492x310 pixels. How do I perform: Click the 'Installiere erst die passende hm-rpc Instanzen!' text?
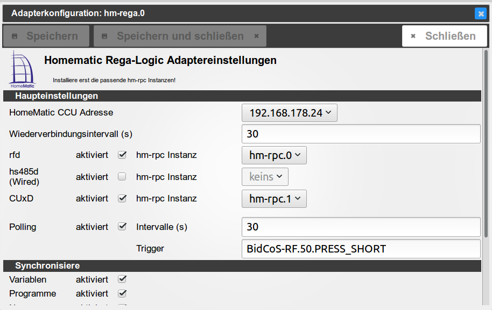coord(114,80)
